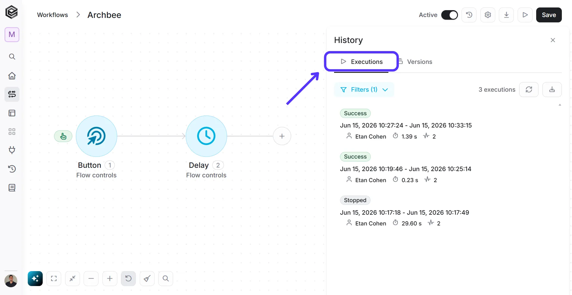Click the undo arrow in canvas toolbar

[x=128, y=279]
